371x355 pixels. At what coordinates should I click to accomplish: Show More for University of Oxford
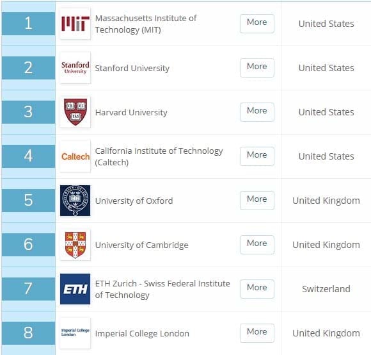coord(257,201)
